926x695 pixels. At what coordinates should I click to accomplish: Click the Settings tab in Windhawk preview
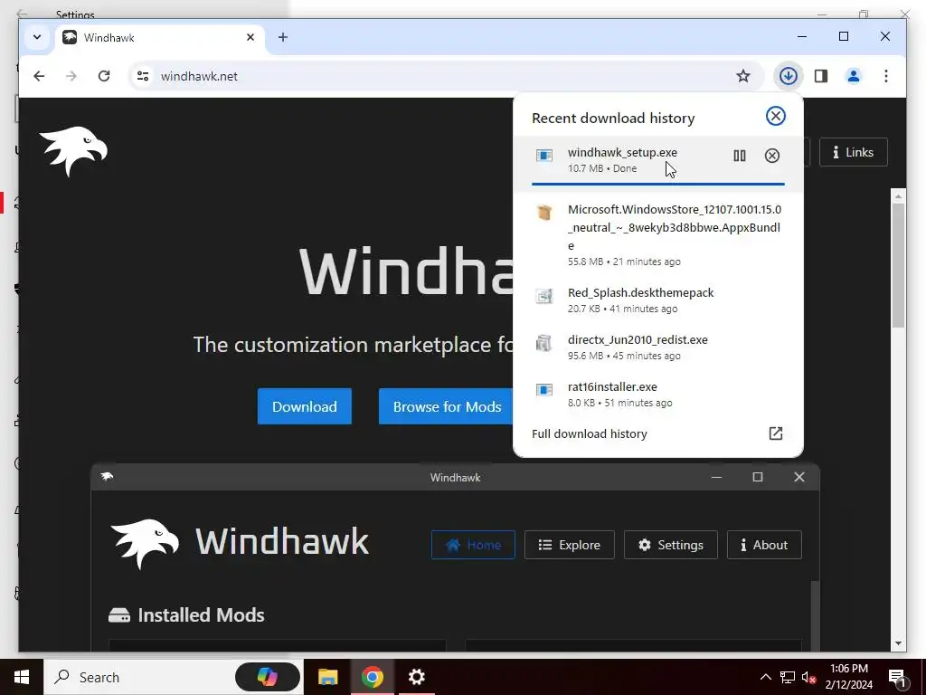pyautogui.click(x=670, y=545)
